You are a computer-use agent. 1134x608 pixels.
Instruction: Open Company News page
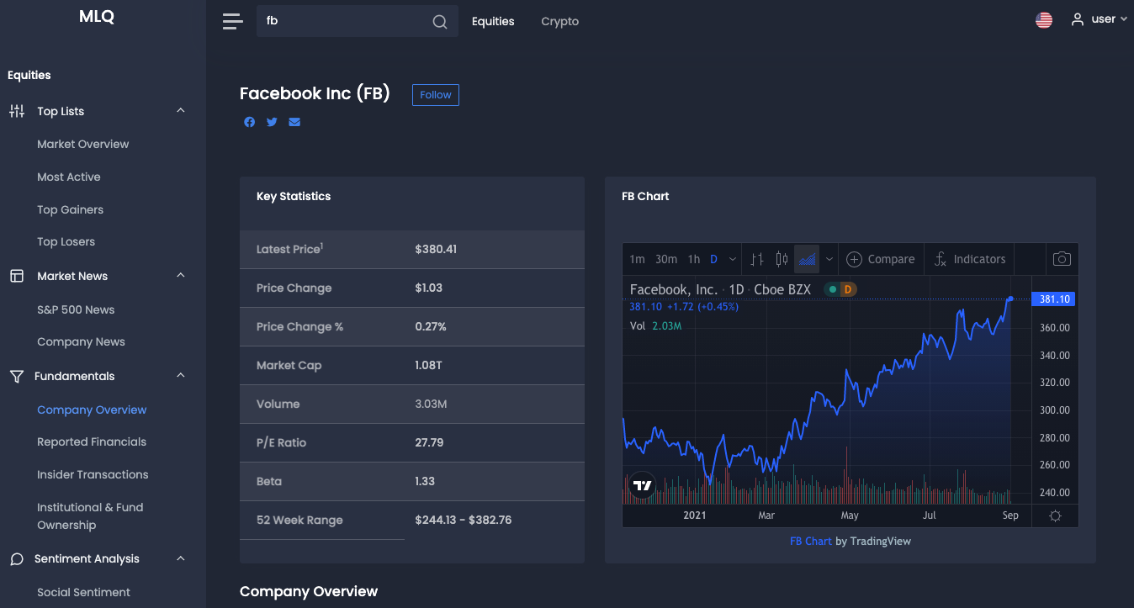81,342
